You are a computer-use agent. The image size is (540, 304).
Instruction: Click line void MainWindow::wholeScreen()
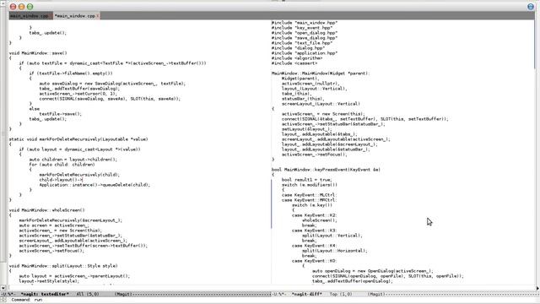(47, 210)
